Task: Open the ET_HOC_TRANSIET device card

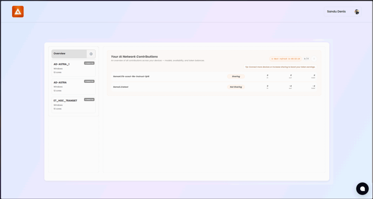Action: click(x=74, y=105)
